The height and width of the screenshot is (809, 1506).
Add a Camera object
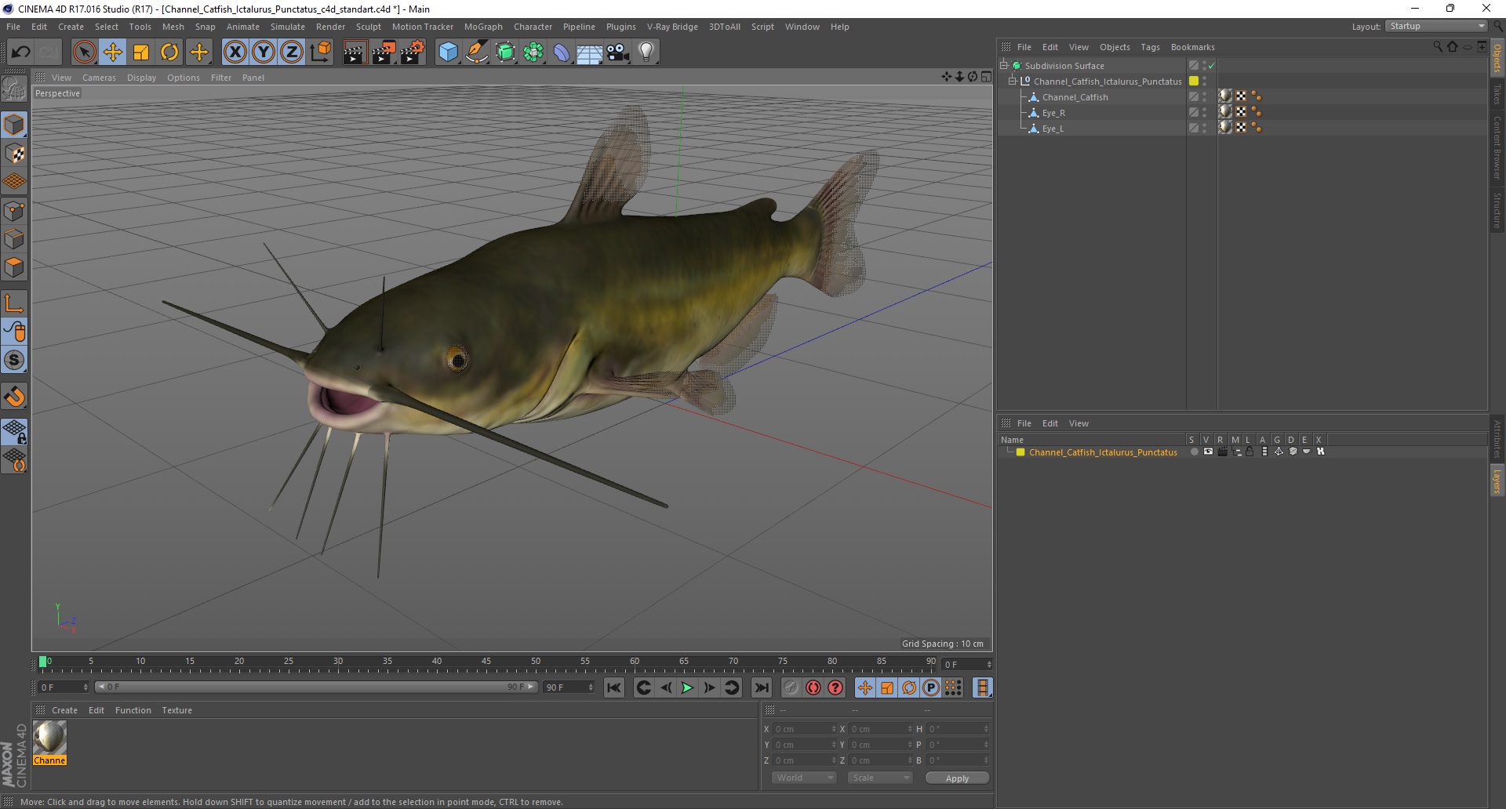(618, 53)
